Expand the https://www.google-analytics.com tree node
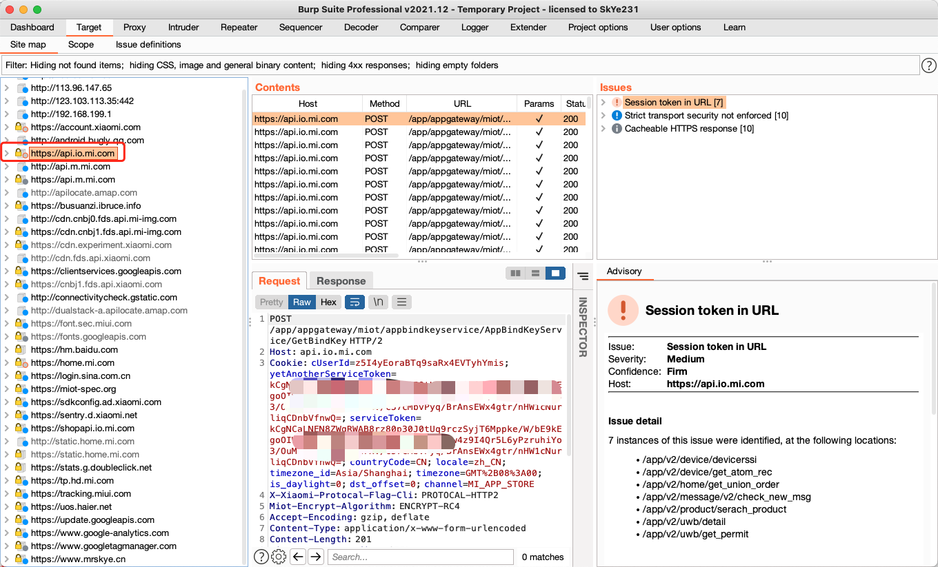The height and width of the screenshot is (567, 938). [7, 533]
